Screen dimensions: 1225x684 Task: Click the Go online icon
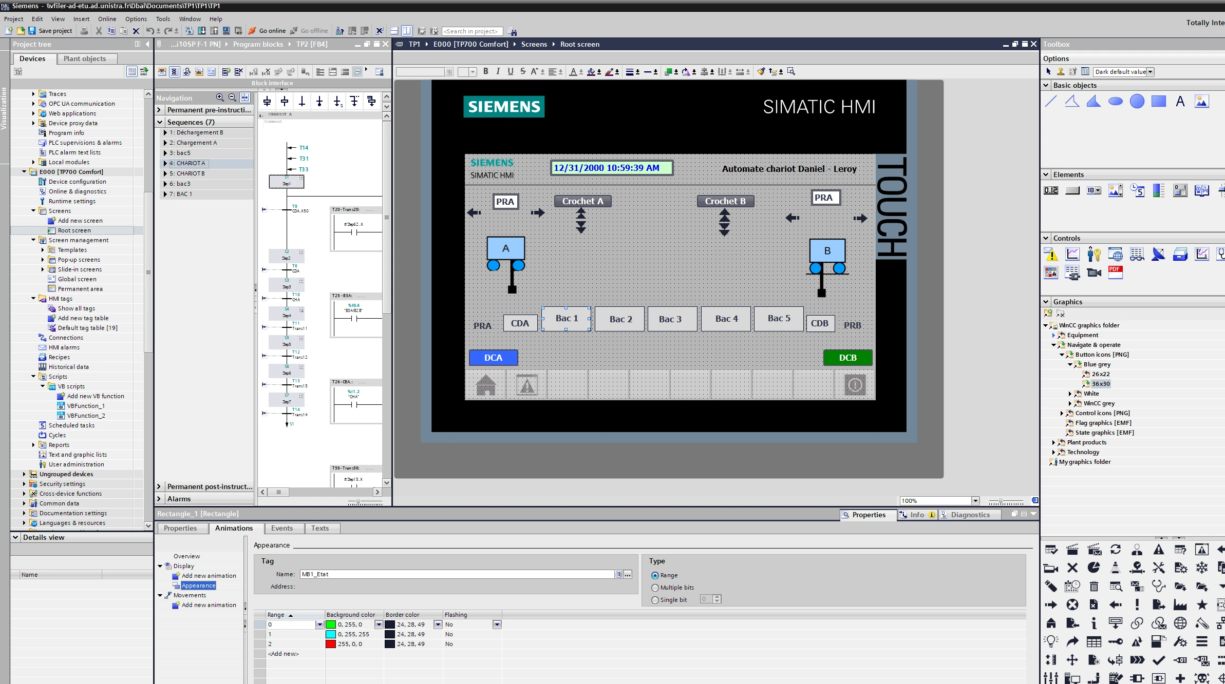[x=252, y=31]
